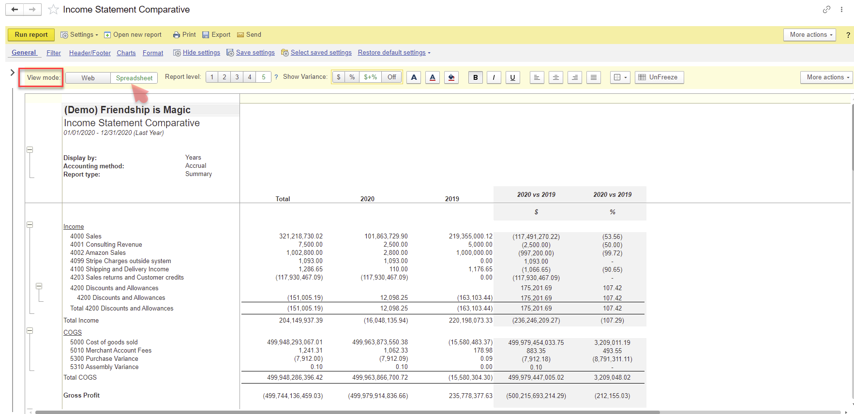Open the Income account link
Image resolution: width=854 pixels, height=414 pixels.
[74, 227]
